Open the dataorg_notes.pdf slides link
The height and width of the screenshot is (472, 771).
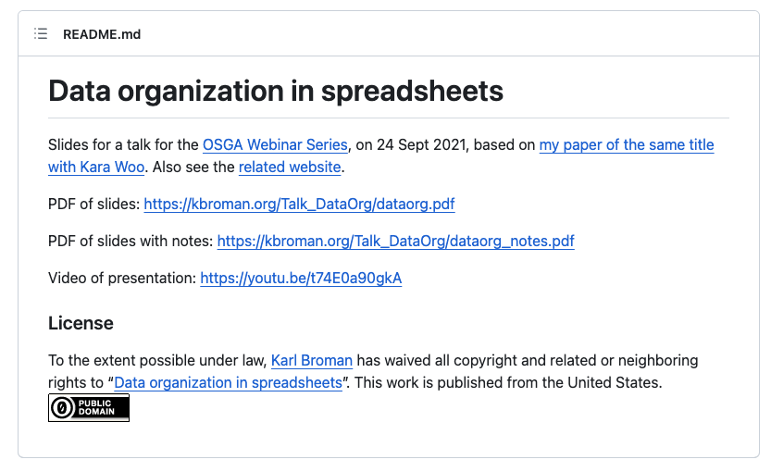(x=395, y=242)
